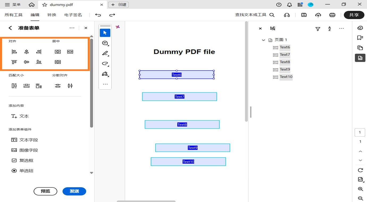Screen dimensions: 367x202
Task: Click the 预览 preview button
Action: pos(45,191)
